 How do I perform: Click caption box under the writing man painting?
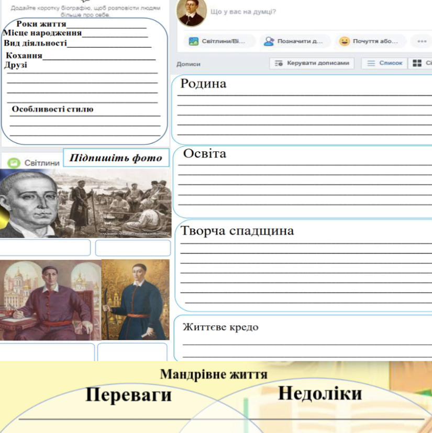[x=47, y=352]
